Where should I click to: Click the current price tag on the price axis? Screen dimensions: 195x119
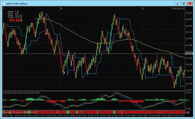point(189,54)
